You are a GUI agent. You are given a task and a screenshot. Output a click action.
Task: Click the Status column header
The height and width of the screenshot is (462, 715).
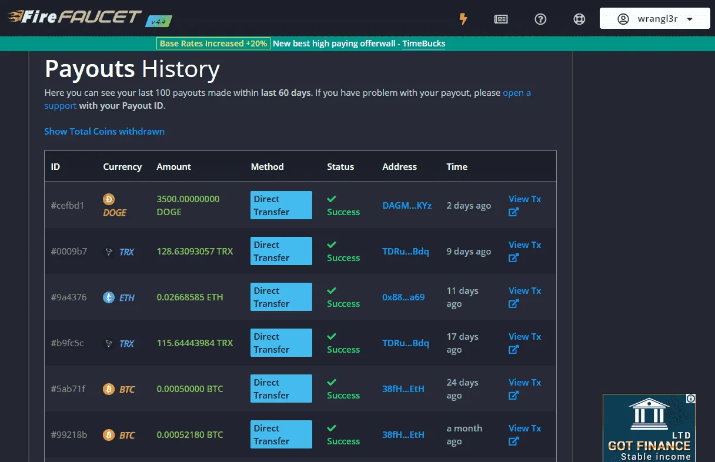pos(340,166)
